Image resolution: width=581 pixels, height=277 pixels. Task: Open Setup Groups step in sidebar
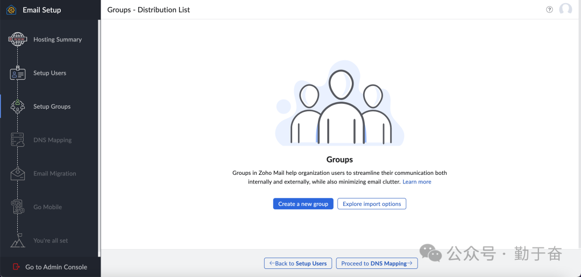point(52,106)
